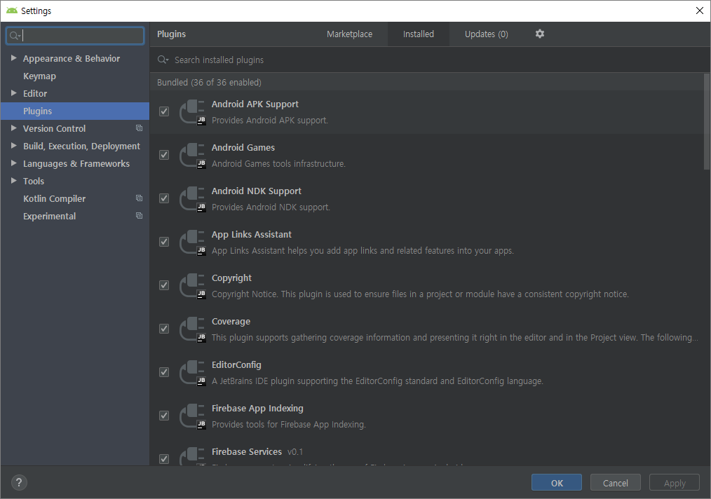Click the Coverage plugin icon
Image resolution: width=711 pixels, height=499 pixels.
coord(193,329)
